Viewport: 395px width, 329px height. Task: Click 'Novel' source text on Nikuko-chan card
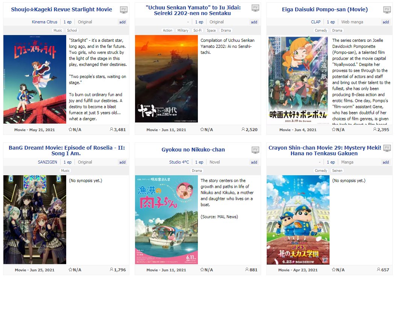[215, 162]
